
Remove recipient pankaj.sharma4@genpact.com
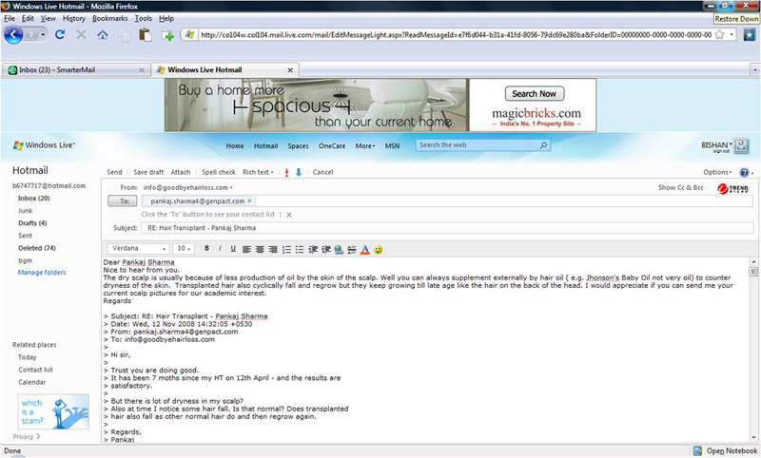250,201
